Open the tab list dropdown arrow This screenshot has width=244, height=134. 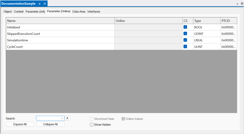coord(237,4)
